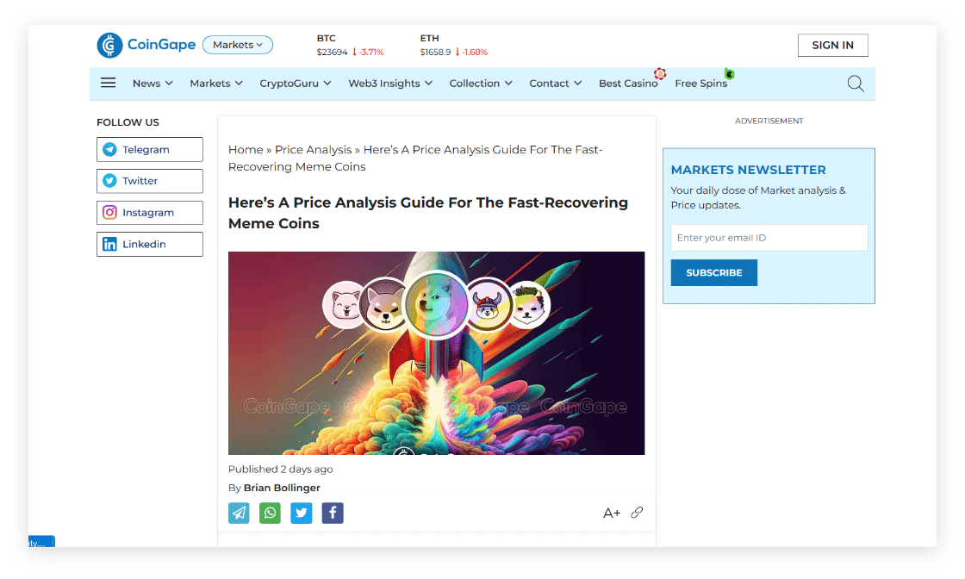Share article on Twitter icon

coord(302,513)
